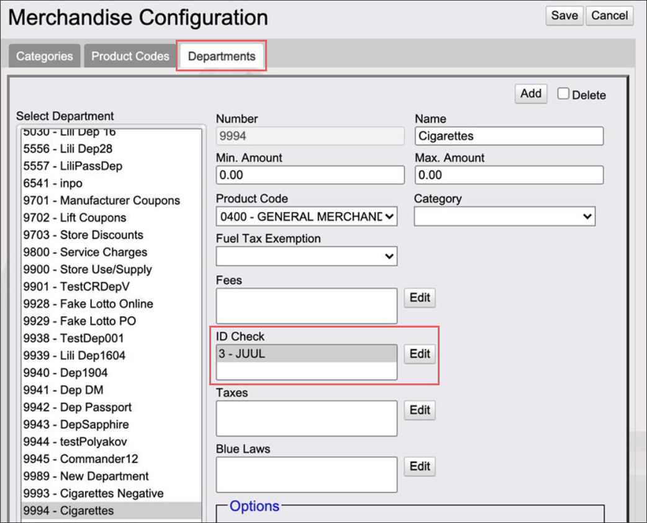This screenshot has height=523, width=647.
Task: Select 9939 - Lili Dep1604
Action: [111, 355]
